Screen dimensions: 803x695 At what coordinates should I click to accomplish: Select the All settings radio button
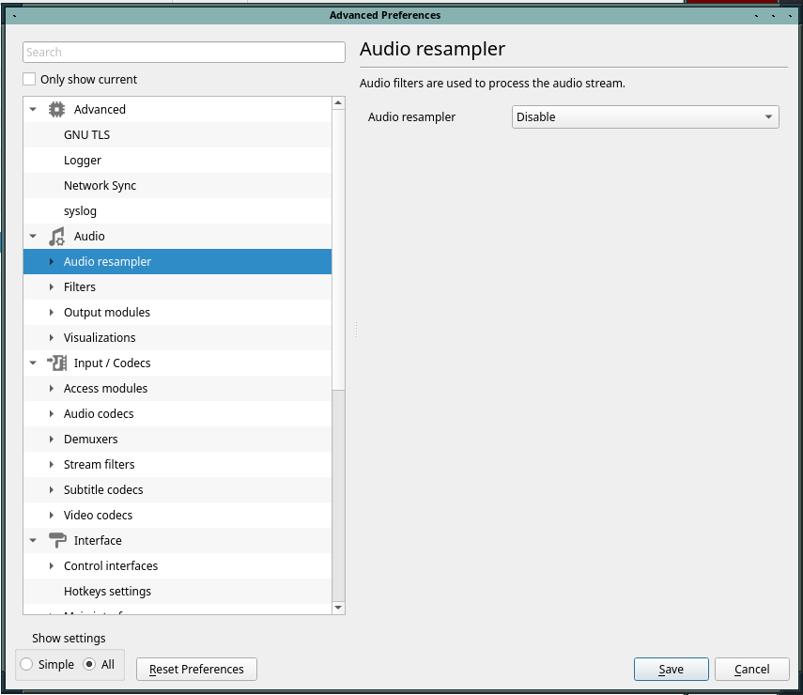89,664
